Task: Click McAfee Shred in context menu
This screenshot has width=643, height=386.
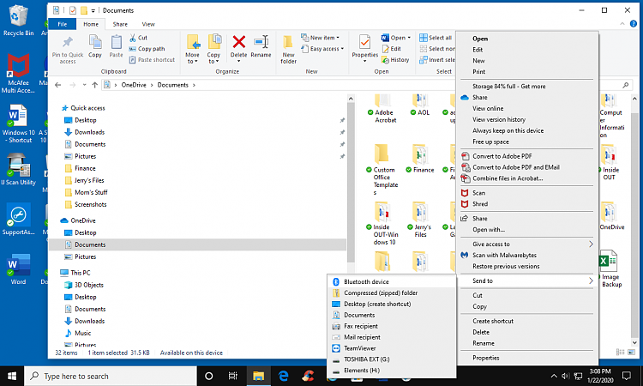Action: 479,204
